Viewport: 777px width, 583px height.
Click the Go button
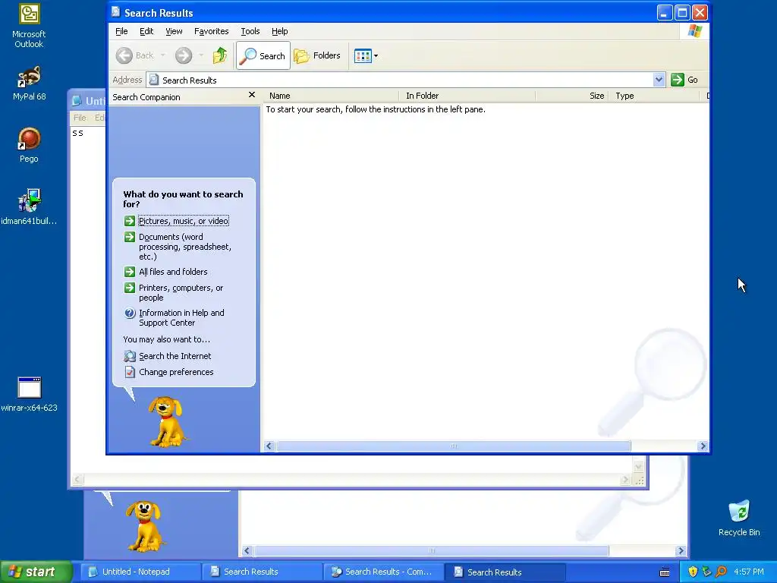(x=685, y=80)
